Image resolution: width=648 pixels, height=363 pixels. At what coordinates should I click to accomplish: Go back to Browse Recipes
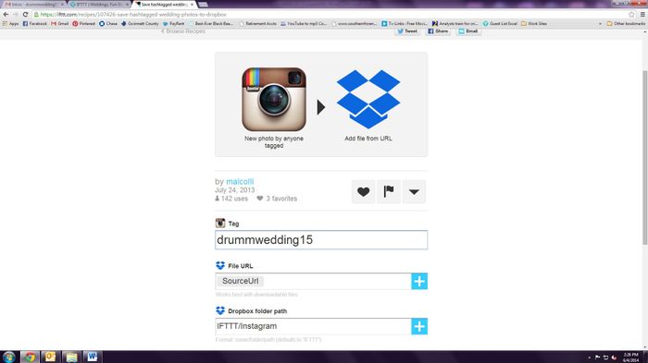pyautogui.click(x=182, y=31)
